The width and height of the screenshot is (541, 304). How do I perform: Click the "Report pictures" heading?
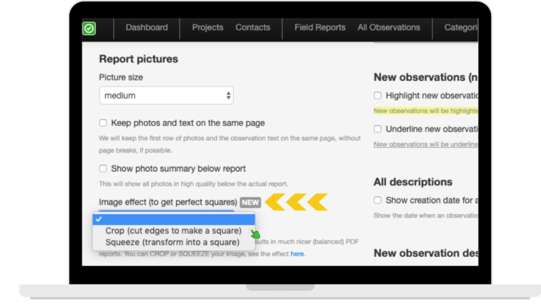click(x=138, y=59)
